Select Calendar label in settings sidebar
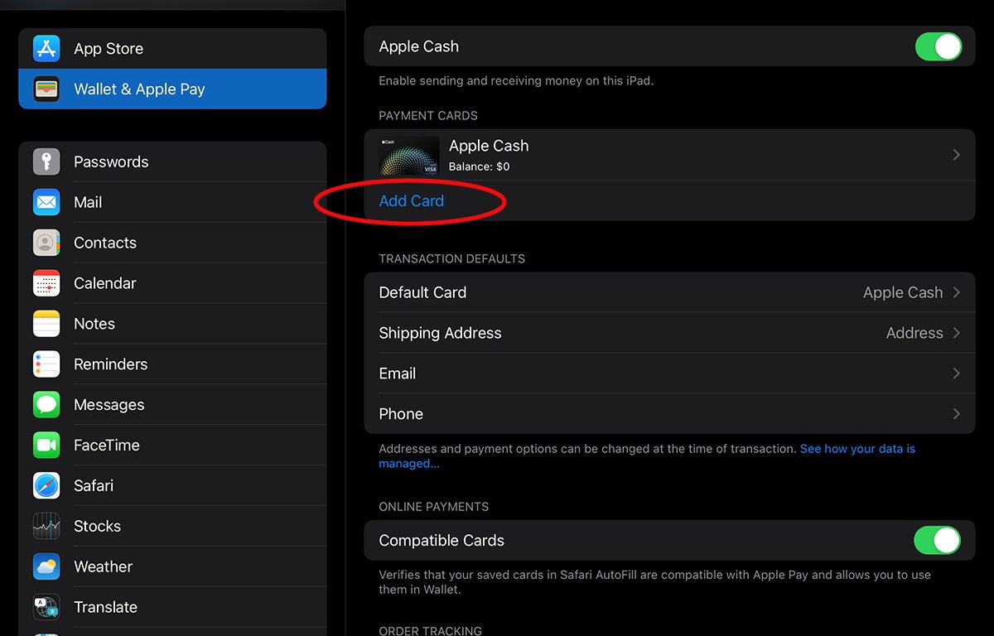This screenshot has width=994, height=636. coord(105,283)
